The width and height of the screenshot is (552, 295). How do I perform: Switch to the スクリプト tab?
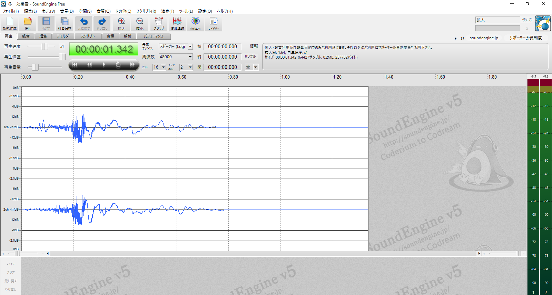(88, 36)
